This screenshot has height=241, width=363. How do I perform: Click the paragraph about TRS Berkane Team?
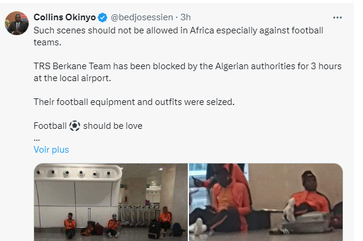(187, 71)
